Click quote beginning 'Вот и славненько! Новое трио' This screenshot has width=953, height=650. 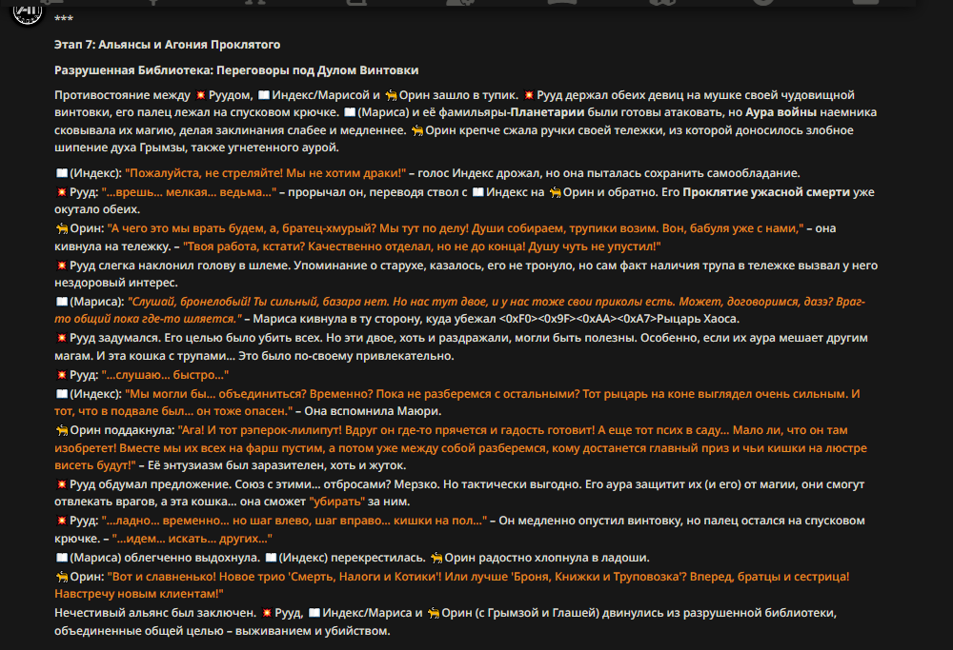pos(452,585)
